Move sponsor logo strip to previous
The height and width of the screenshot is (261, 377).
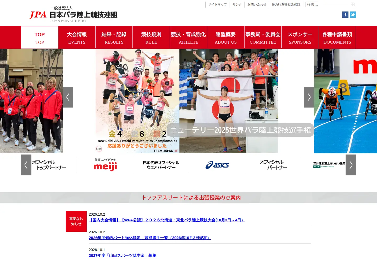click(26, 165)
